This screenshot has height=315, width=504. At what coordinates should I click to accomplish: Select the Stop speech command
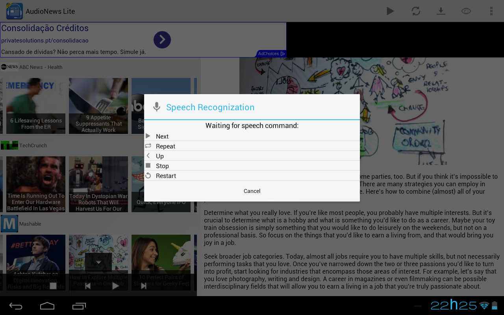point(252,166)
